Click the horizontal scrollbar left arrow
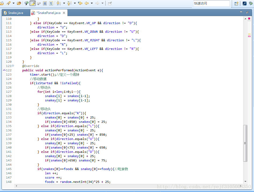 [16, 186]
